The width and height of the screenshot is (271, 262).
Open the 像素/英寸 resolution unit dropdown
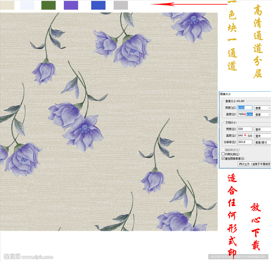(262, 142)
